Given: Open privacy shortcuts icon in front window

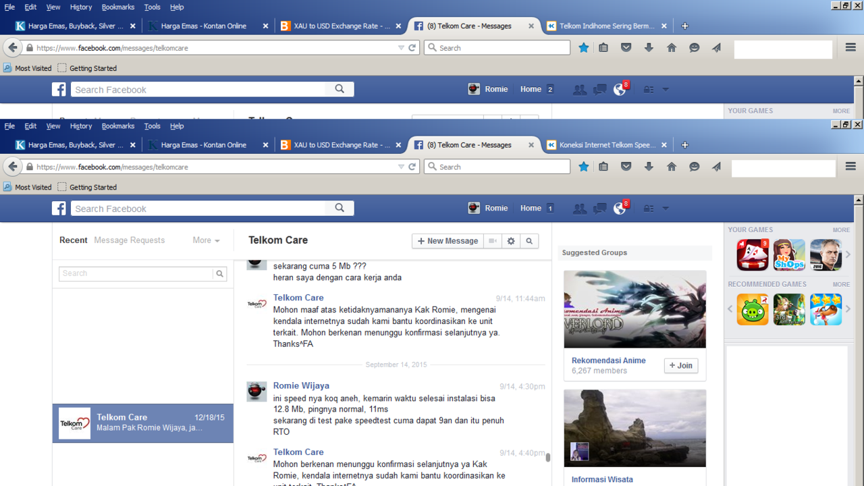Looking at the screenshot, I should tap(648, 209).
